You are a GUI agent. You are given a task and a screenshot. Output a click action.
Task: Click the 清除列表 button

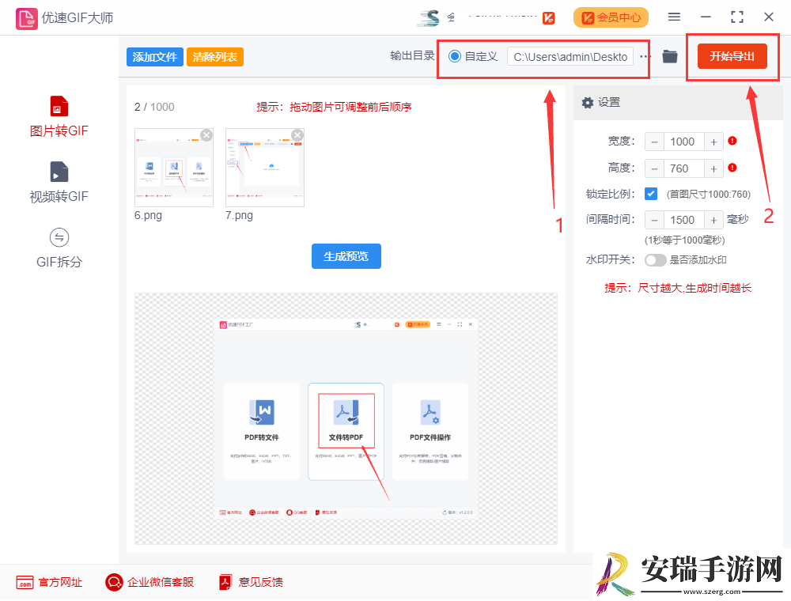[215, 57]
